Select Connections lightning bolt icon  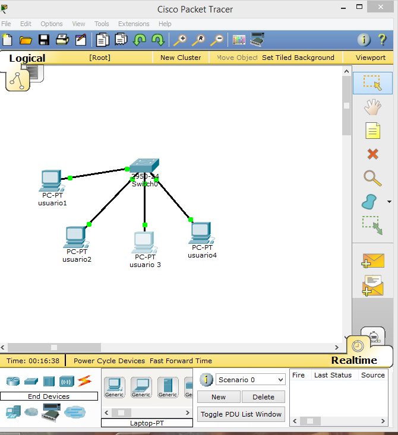tap(84, 381)
